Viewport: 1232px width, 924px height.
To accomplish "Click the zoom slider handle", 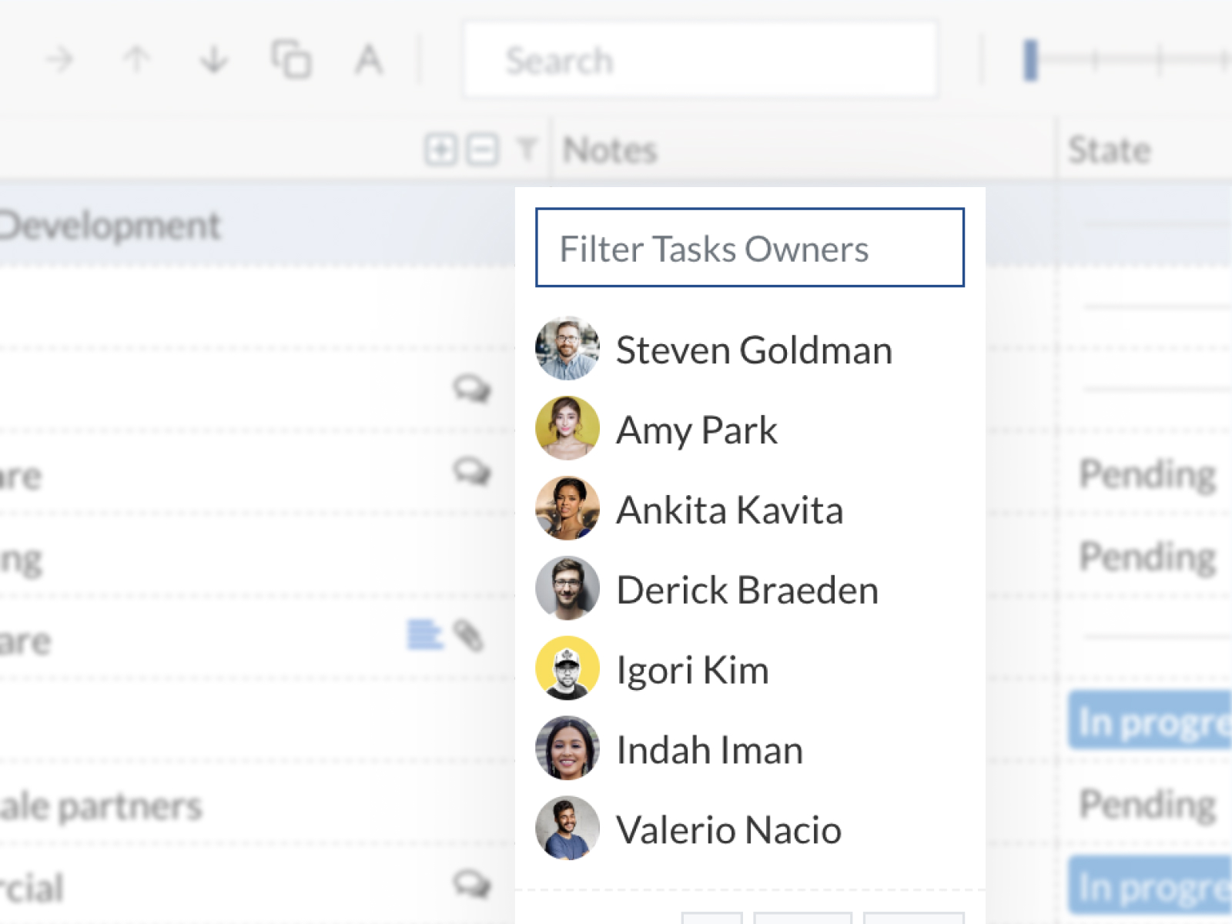I will pos(1031,60).
